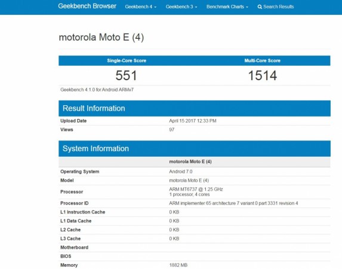342x269 pixels.
Task: Click the Upload Date label
Action: click(x=73, y=121)
